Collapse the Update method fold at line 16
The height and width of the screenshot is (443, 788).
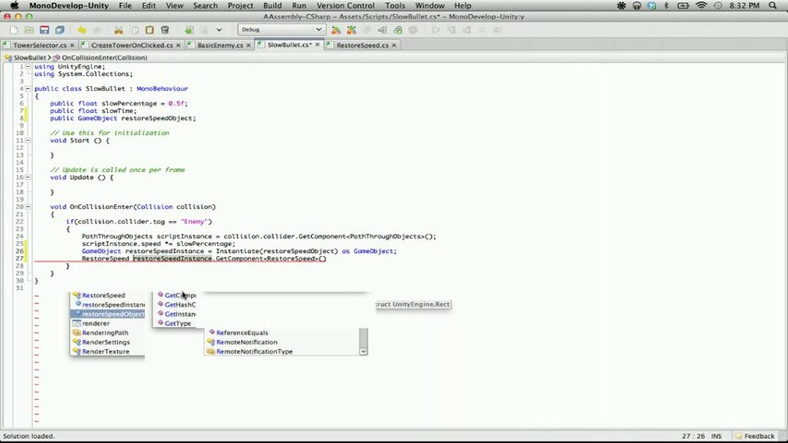pyautogui.click(x=28, y=177)
